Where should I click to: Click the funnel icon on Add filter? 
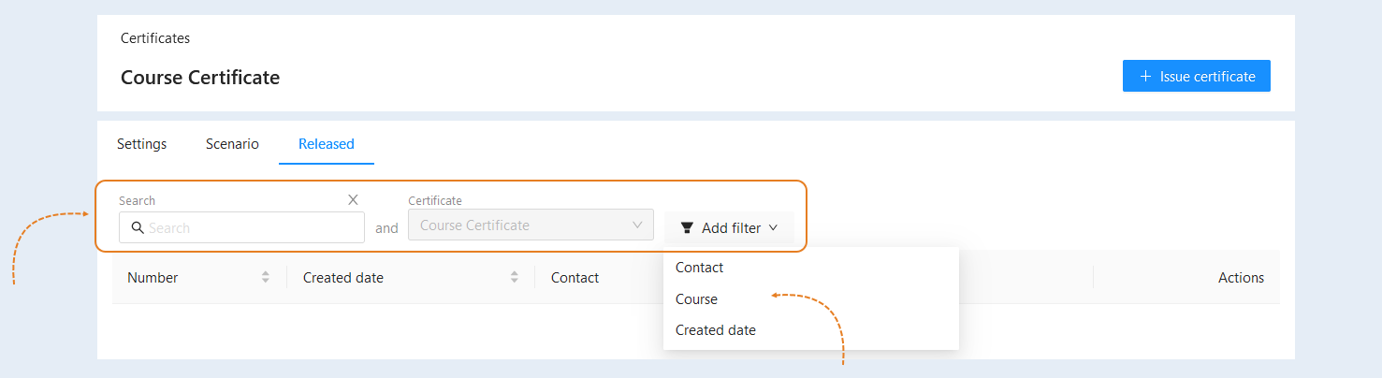pos(687,227)
